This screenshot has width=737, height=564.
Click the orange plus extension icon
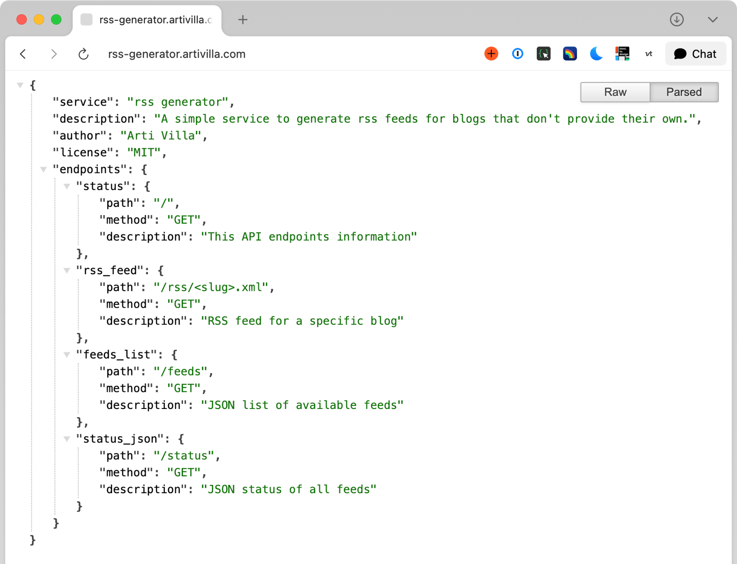[491, 54]
